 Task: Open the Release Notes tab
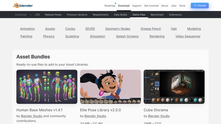coord(53,14)
